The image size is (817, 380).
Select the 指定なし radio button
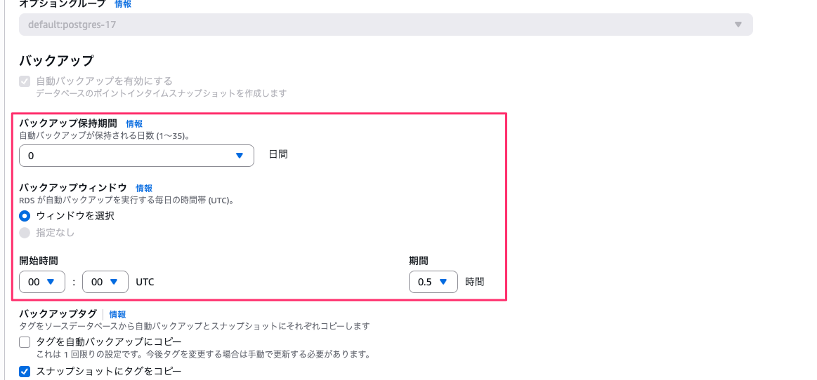pyautogui.click(x=25, y=232)
